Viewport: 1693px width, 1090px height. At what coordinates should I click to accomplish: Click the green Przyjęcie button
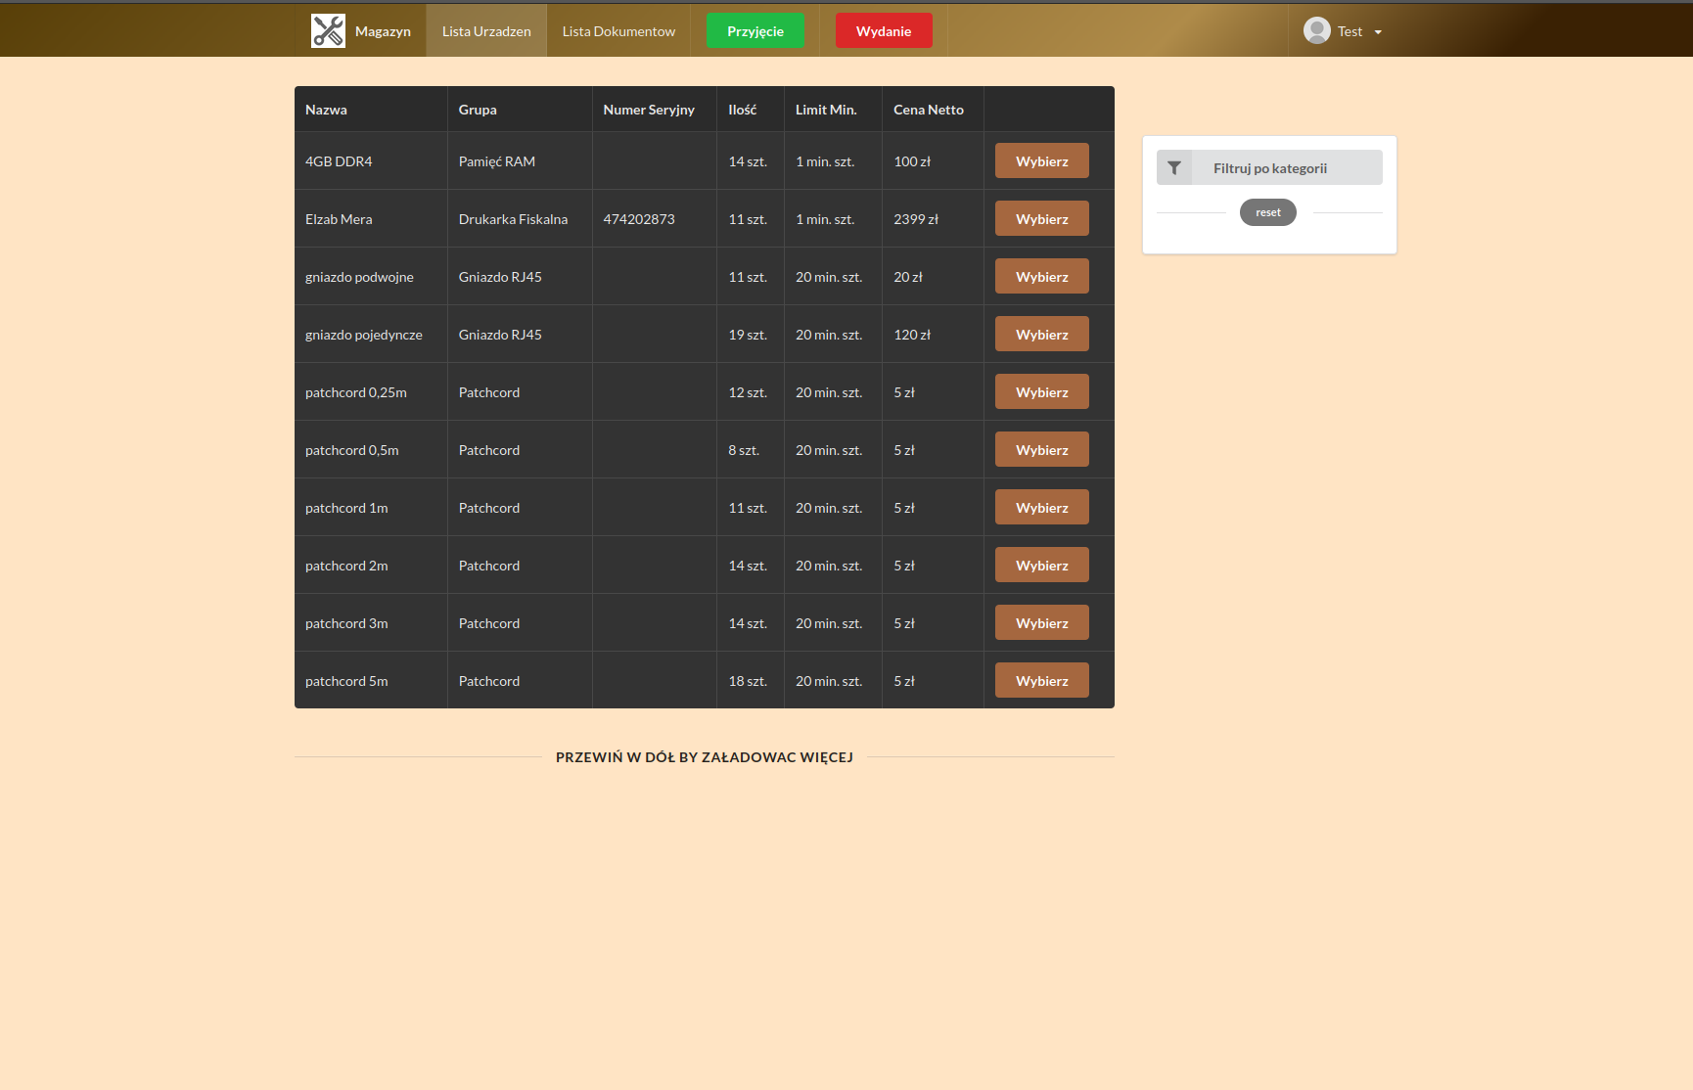pos(755,30)
